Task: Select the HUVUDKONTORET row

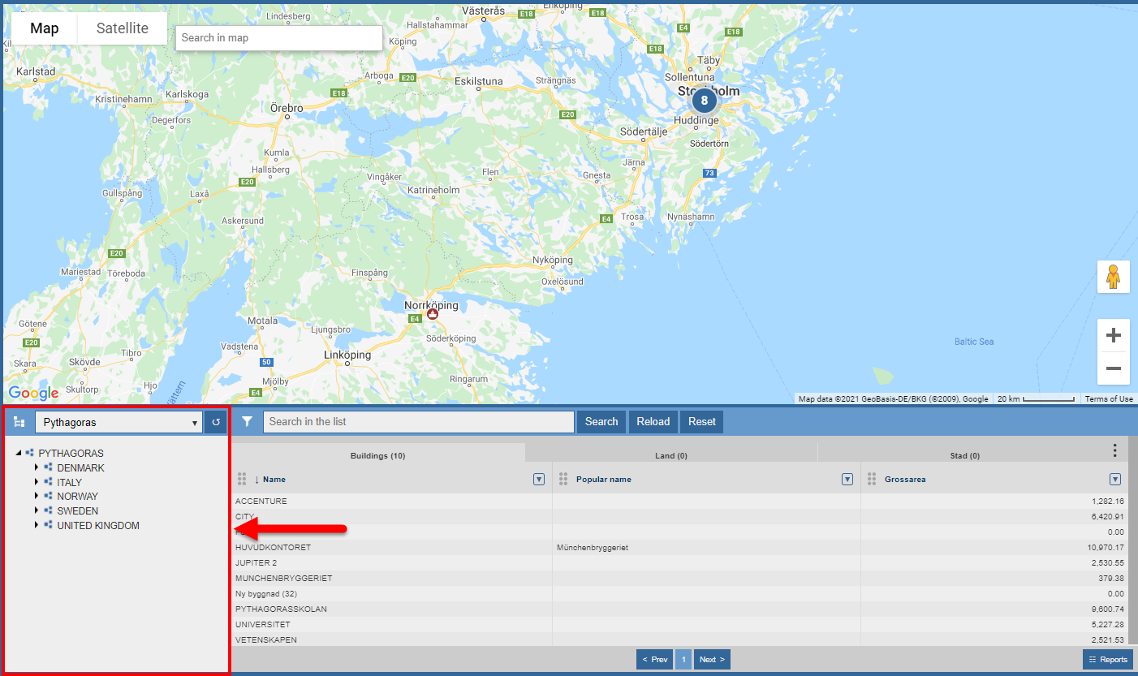Action: [680, 548]
